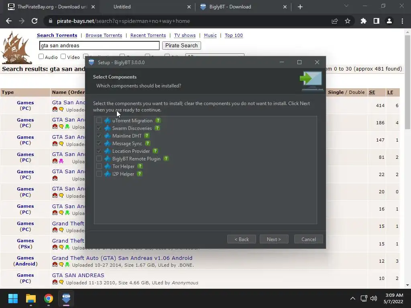Open the TV shows link

[185, 35]
